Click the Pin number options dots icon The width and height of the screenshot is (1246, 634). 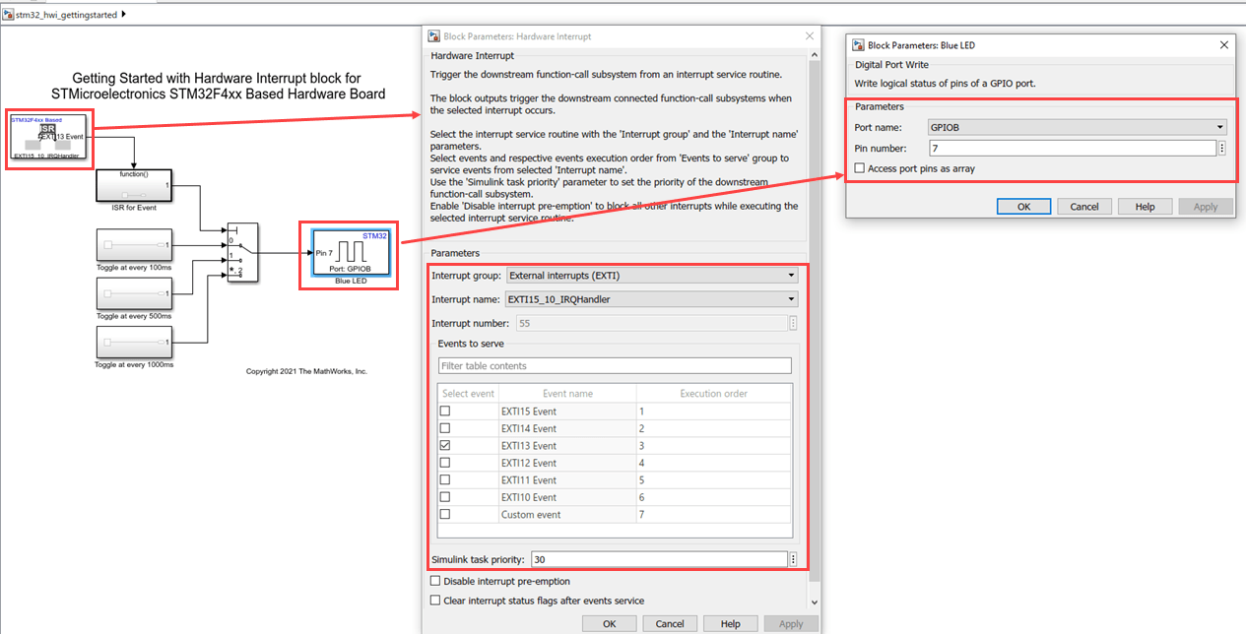point(1222,148)
